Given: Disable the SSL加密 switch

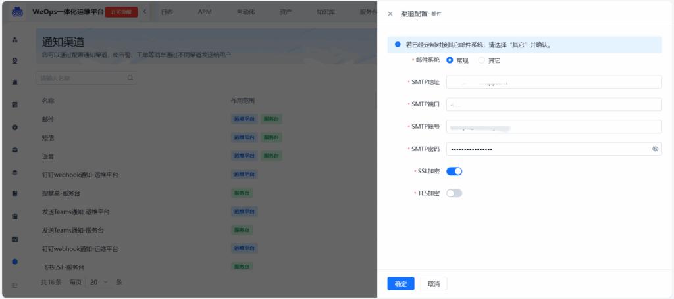Looking at the screenshot, I should pos(454,172).
